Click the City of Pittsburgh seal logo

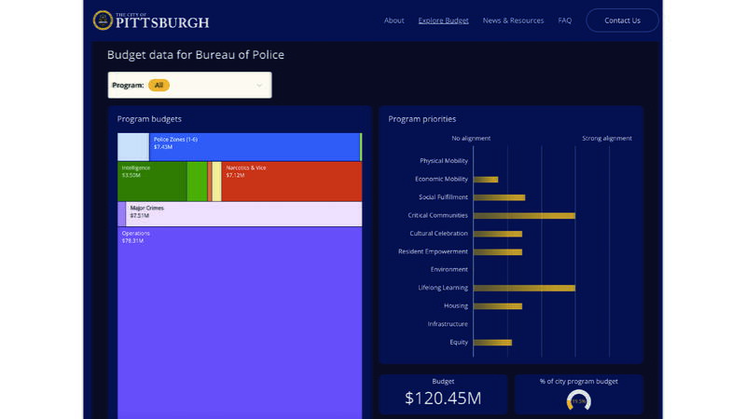(x=103, y=20)
